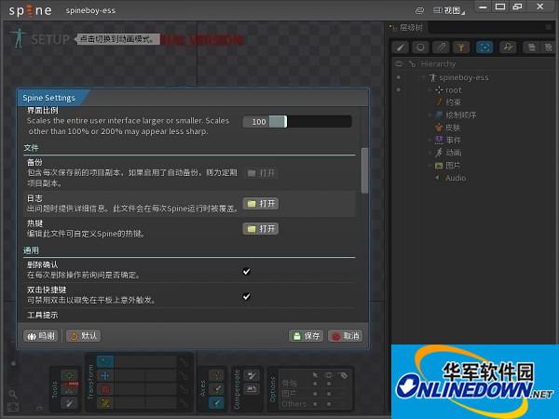Select the blue cross Translate tool
559x419 pixels.
[105, 375]
